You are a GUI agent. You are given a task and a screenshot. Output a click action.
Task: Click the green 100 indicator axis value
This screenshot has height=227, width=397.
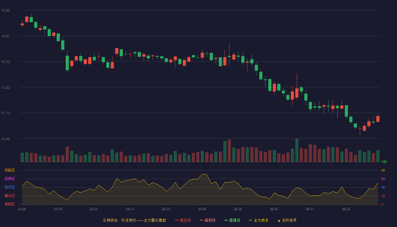tap(384, 162)
